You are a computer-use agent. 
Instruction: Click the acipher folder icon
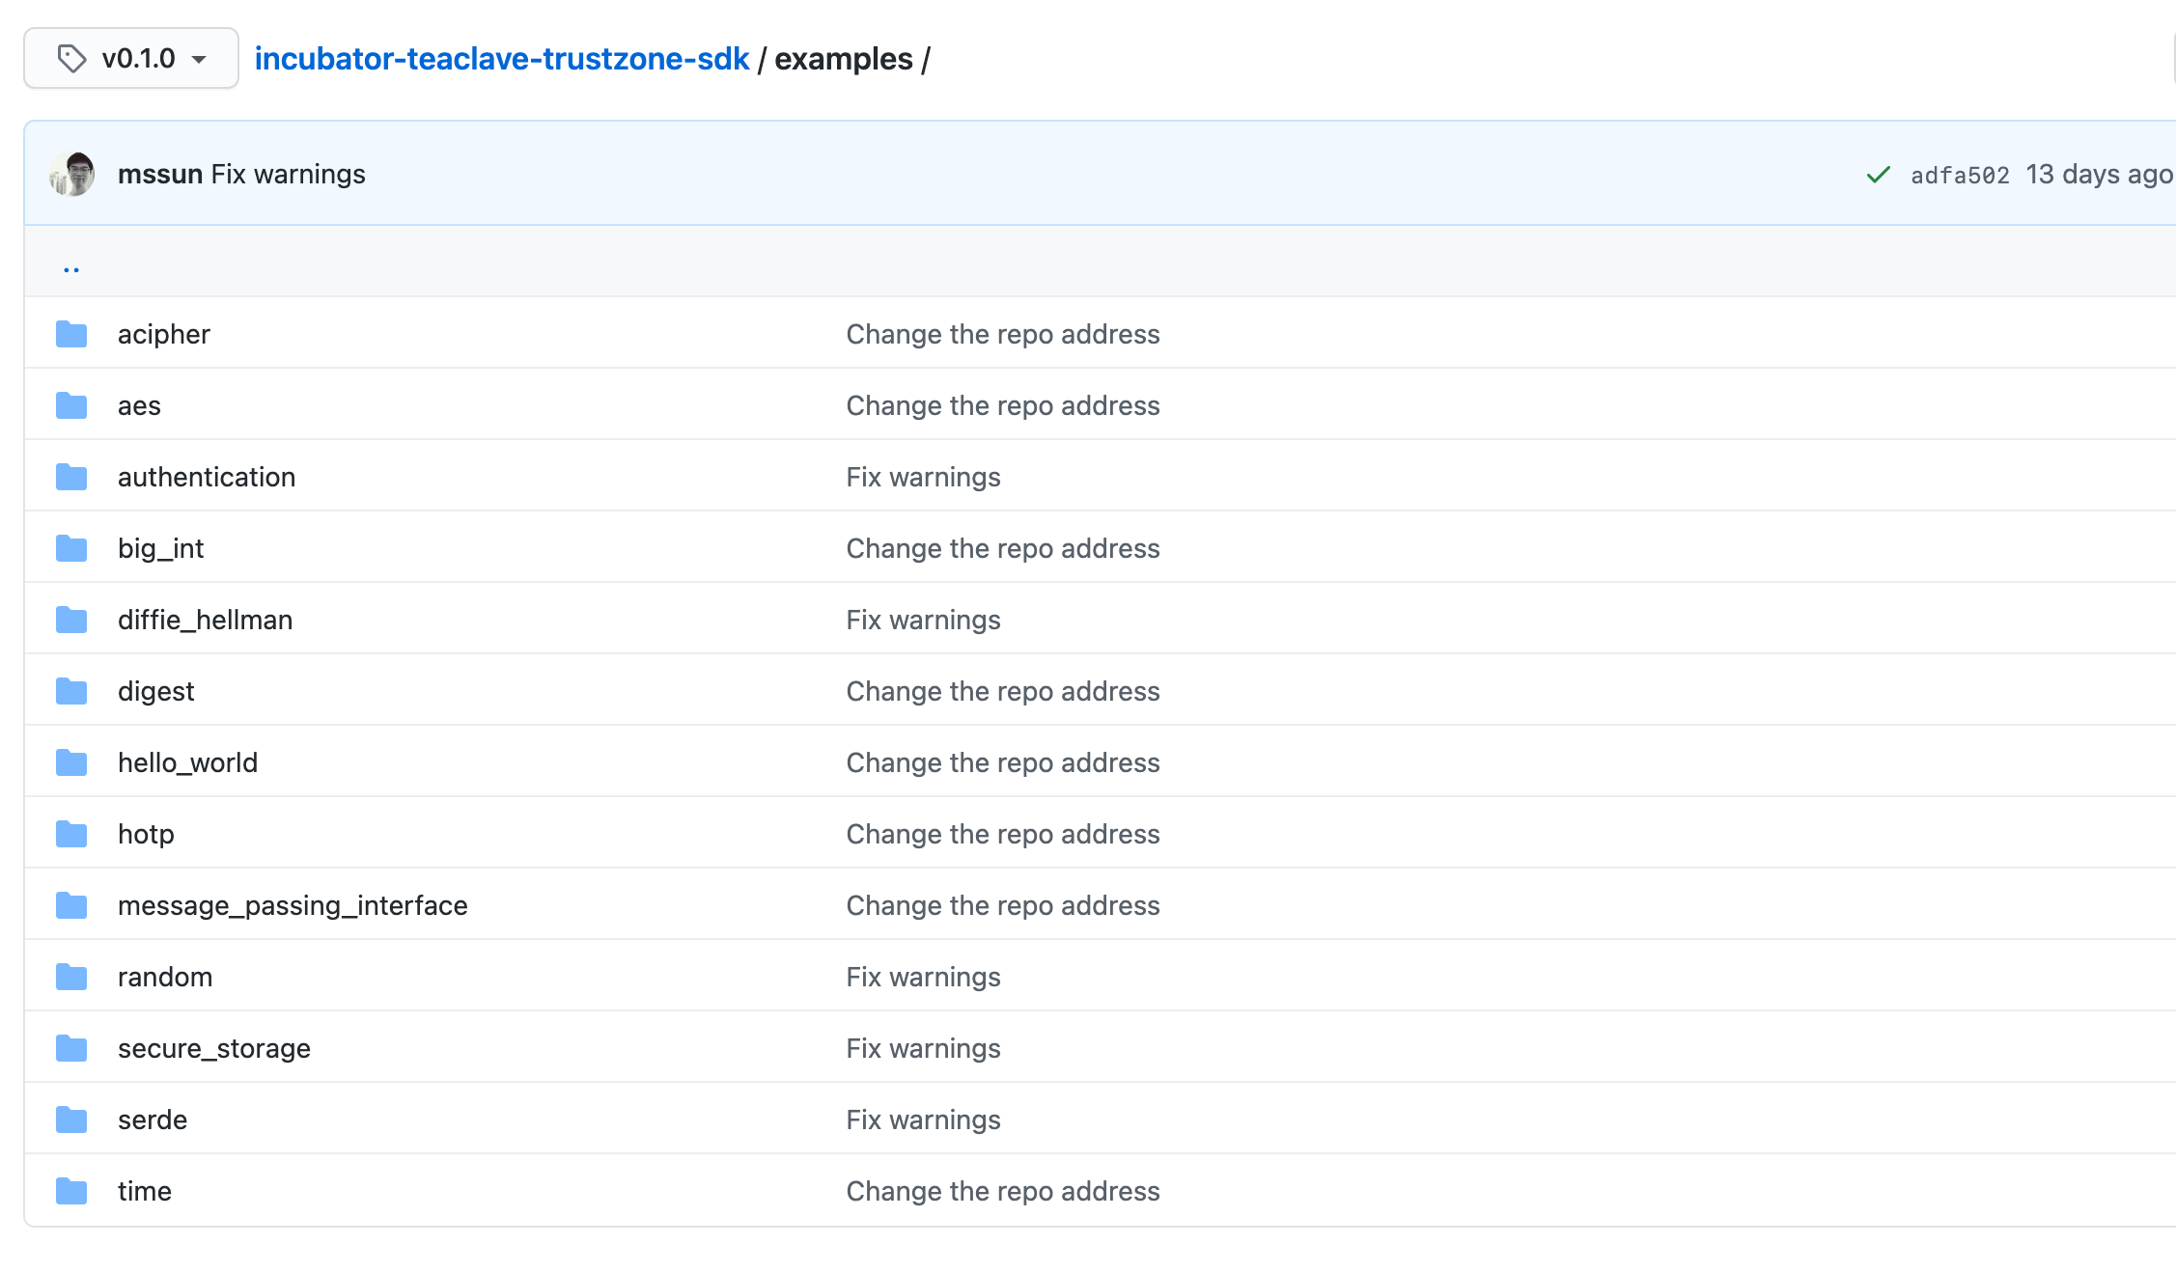[71, 334]
